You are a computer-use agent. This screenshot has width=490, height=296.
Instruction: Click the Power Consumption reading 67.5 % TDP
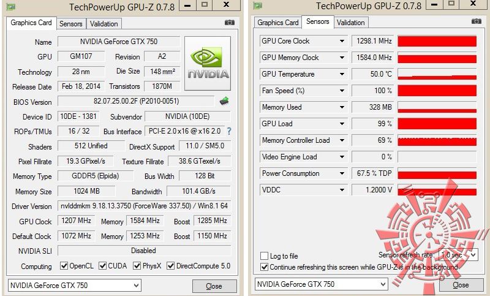coord(373,173)
